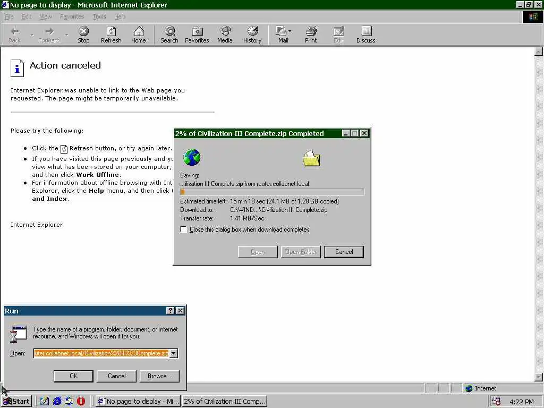Click Cancel in the Run dialog
The height and width of the screenshot is (408, 544).
tap(116, 376)
